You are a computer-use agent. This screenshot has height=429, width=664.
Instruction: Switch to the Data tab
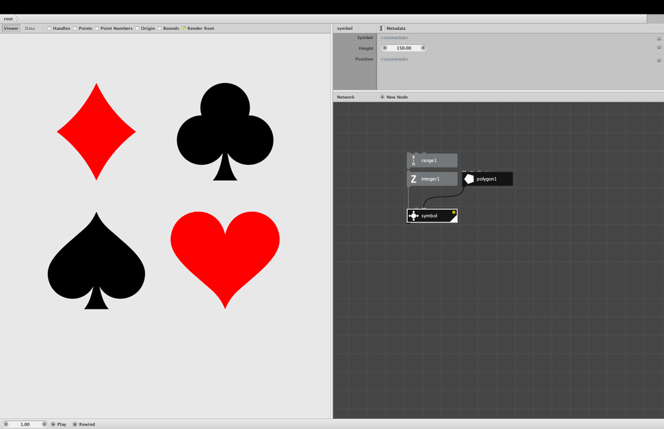click(x=30, y=29)
